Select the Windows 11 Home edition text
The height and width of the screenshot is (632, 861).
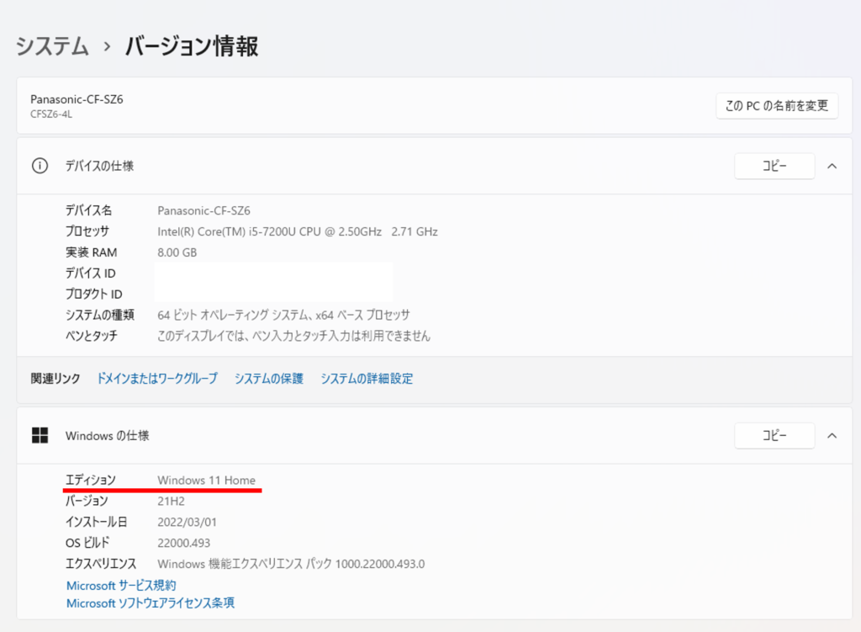coord(207,481)
